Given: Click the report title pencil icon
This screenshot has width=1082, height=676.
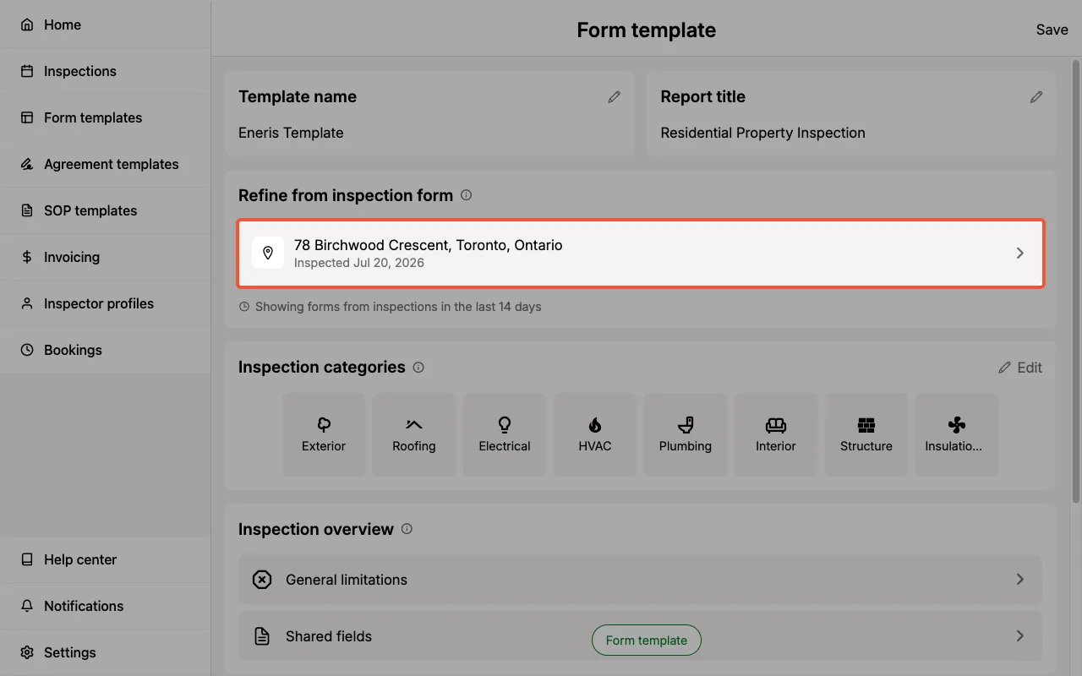Looking at the screenshot, I should (1036, 97).
